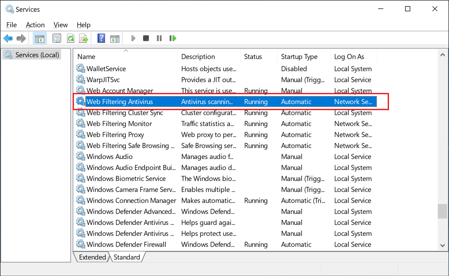The image size is (449, 276).
Task: Select Windows Connection Manager service name
Action: pyautogui.click(x=131, y=201)
